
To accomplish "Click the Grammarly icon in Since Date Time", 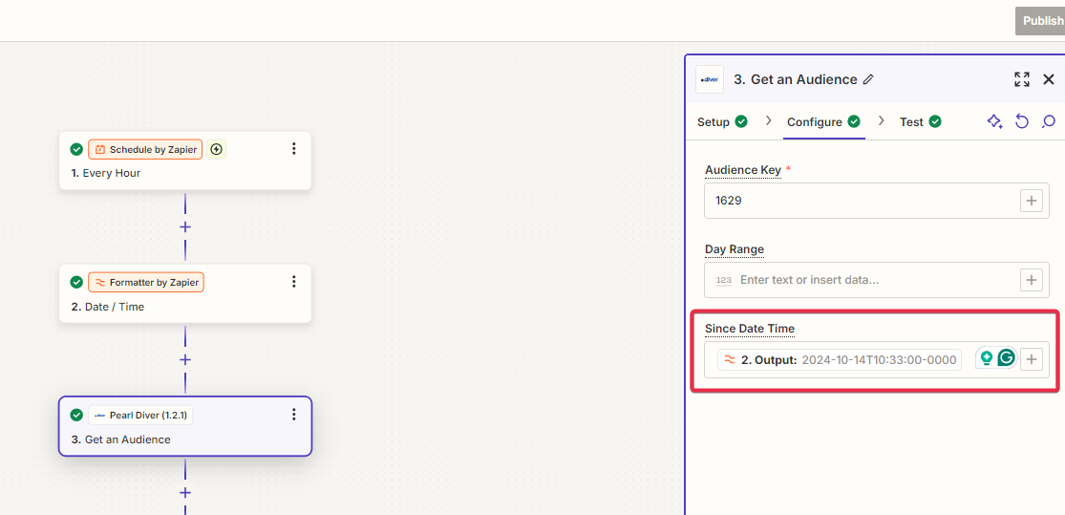I will pyautogui.click(x=1006, y=358).
